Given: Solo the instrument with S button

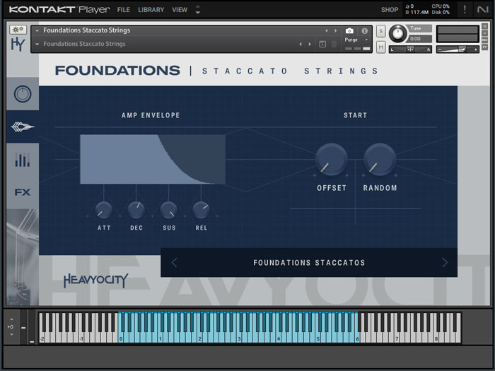Looking at the screenshot, I should pyautogui.click(x=381, y=31).
